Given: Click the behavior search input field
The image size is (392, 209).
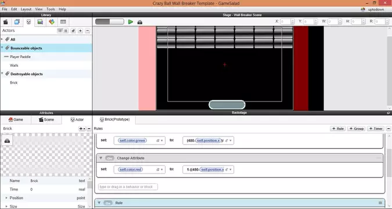Looking at the screenshot, I should (128, 187).
